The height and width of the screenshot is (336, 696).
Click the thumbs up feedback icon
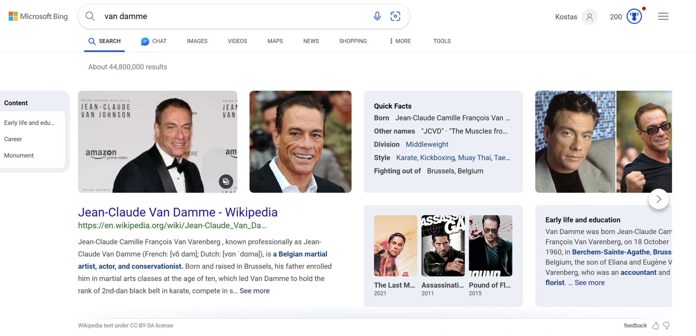656,326
